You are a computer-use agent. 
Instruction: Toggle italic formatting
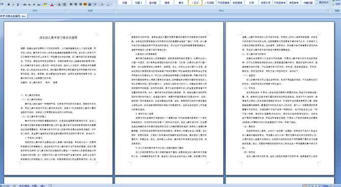point(13,5)
